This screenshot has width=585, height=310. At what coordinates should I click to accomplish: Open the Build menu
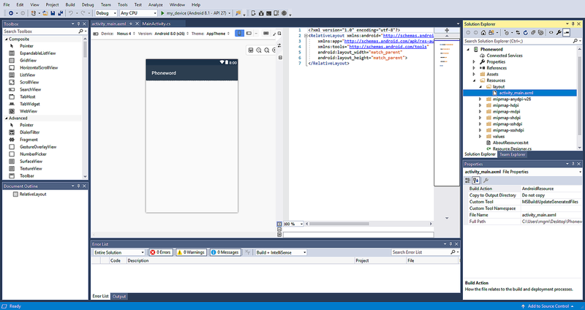[71, 4]
